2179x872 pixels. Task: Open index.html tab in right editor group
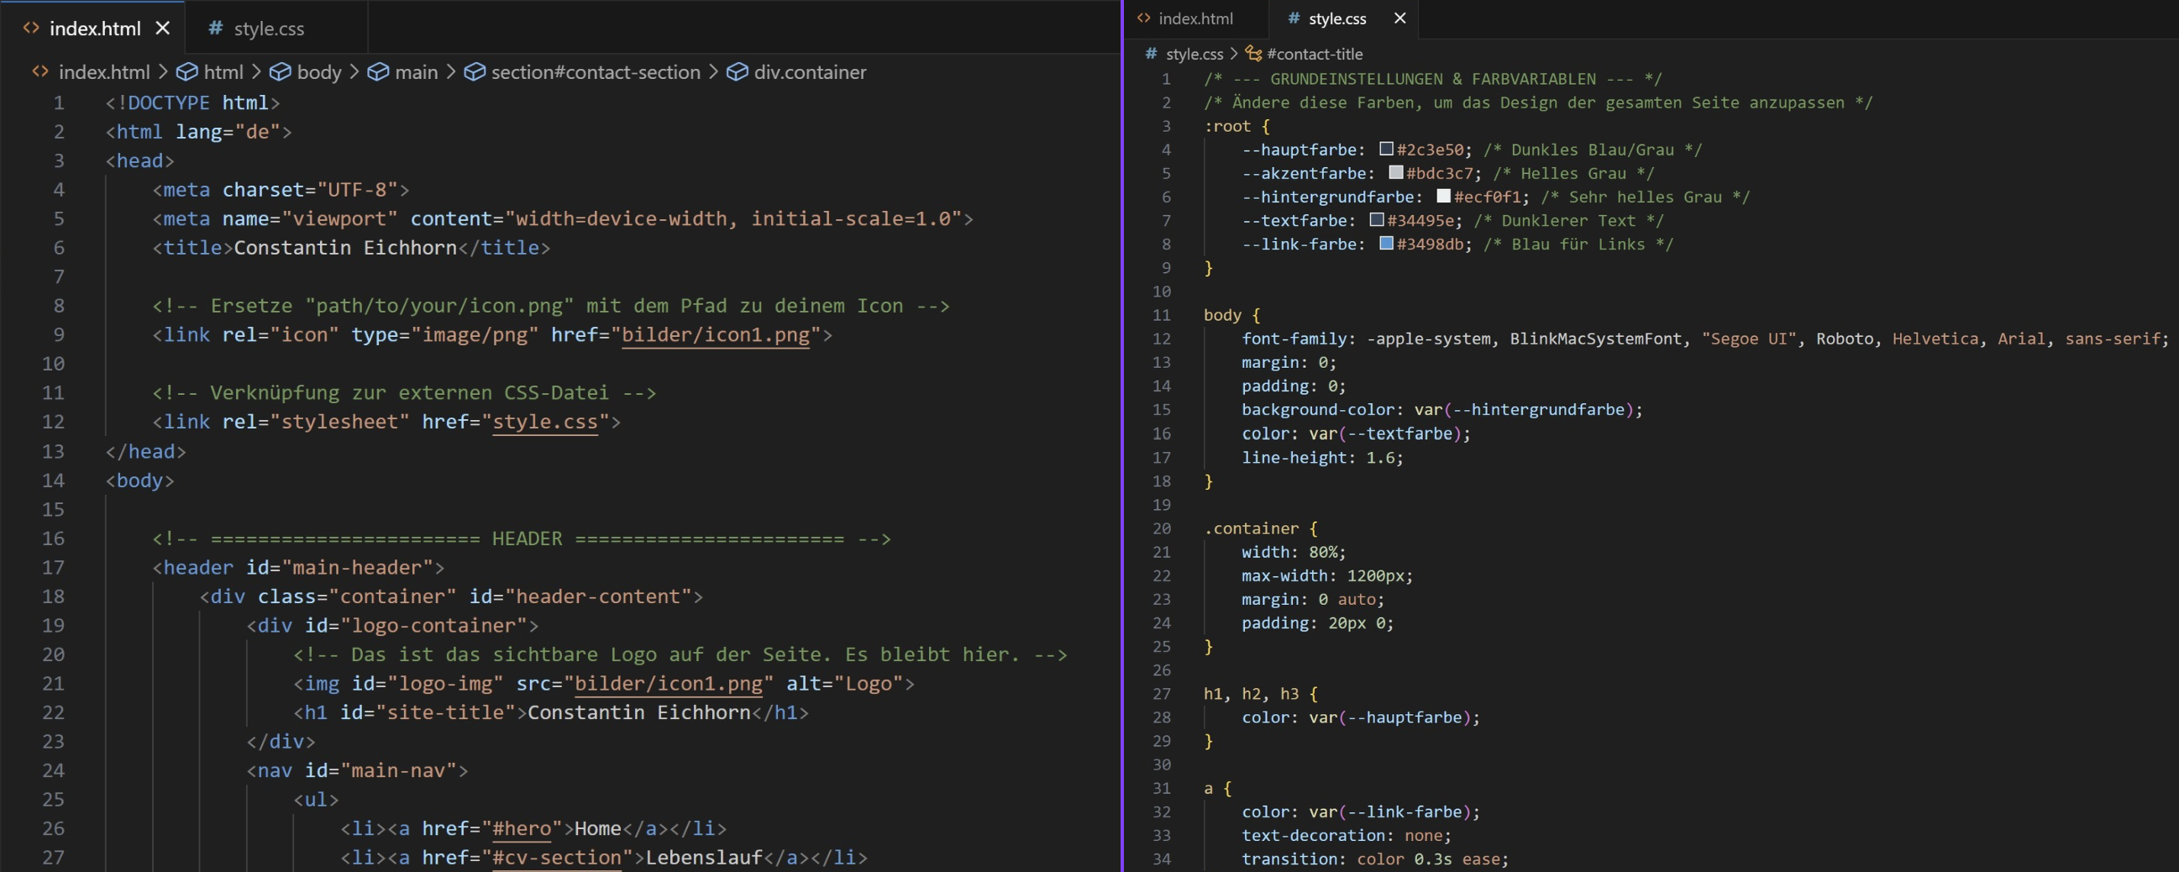(x=1195, y=18)
